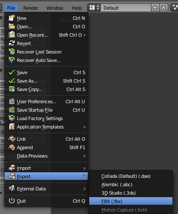Click the Save Startup File icon
Screen dimensions: 178x214
point(12,110)
